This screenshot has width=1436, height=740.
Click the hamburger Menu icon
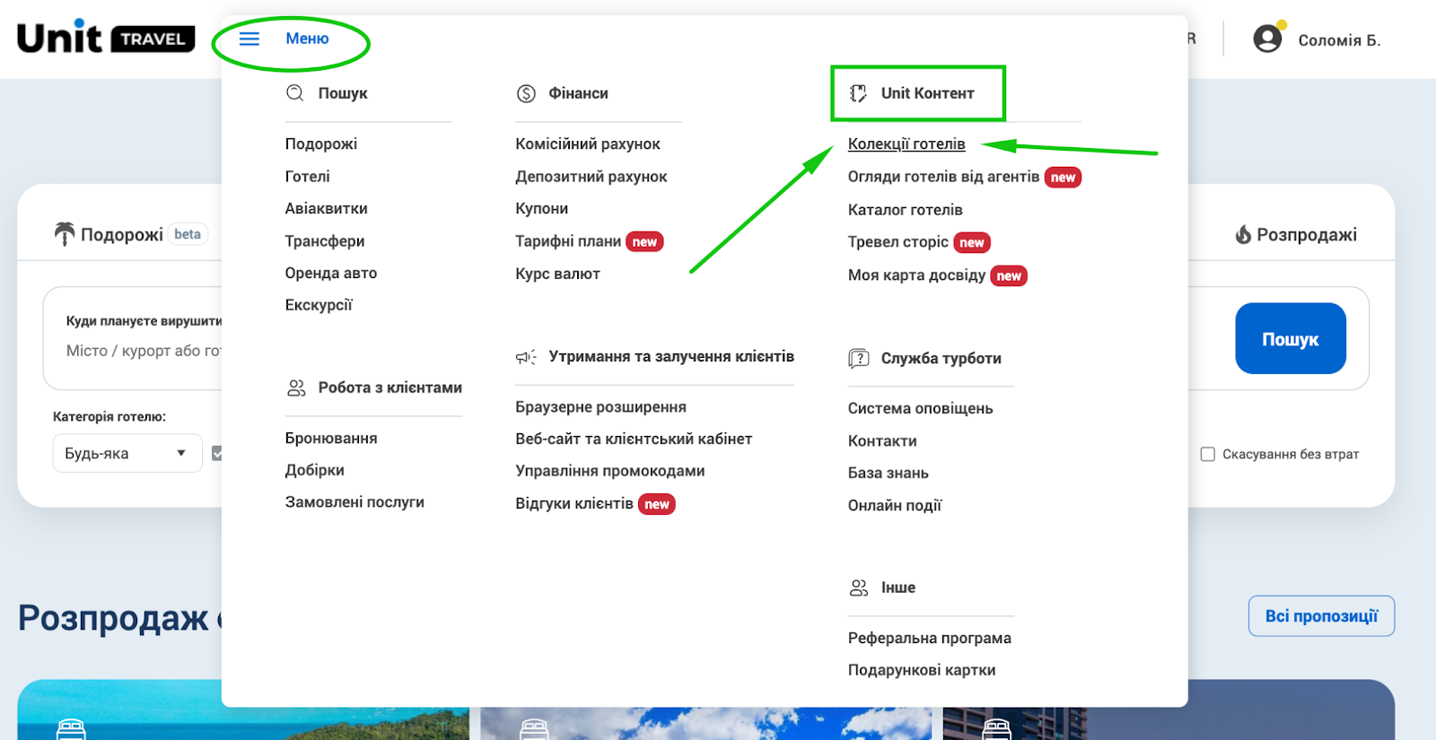coord(250,39)
